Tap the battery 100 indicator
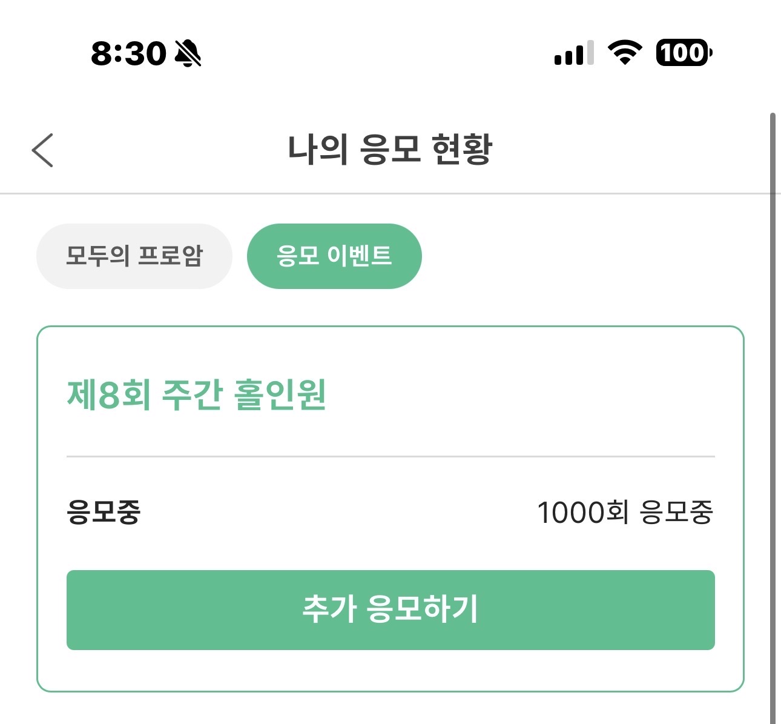 click(x=684, y=53)
